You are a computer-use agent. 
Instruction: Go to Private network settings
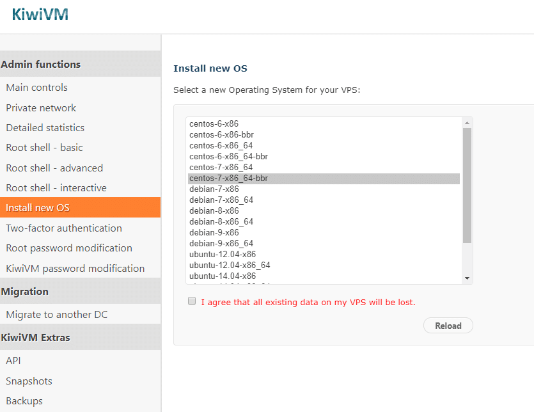coord(41,108)
